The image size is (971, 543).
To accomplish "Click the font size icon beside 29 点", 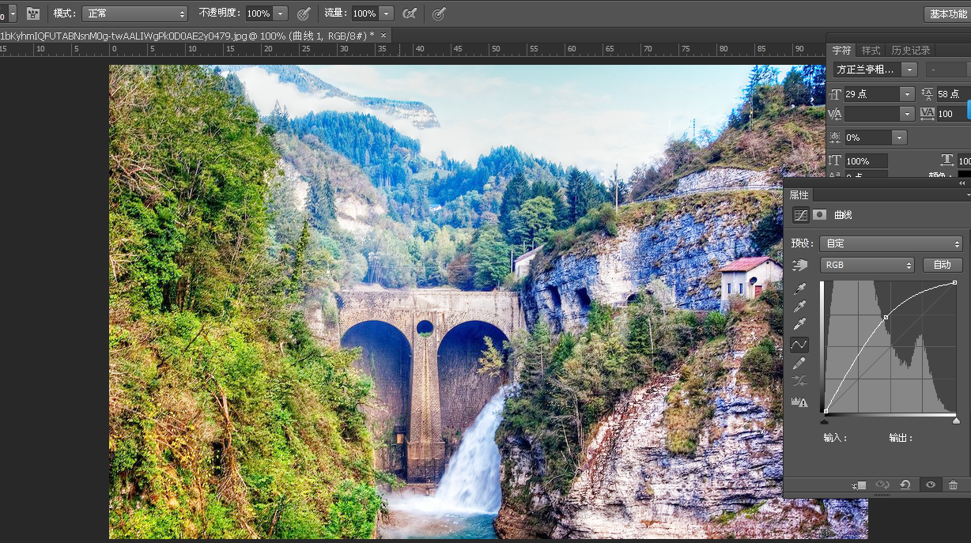I will pyautogui.click(x=835, y=94).
